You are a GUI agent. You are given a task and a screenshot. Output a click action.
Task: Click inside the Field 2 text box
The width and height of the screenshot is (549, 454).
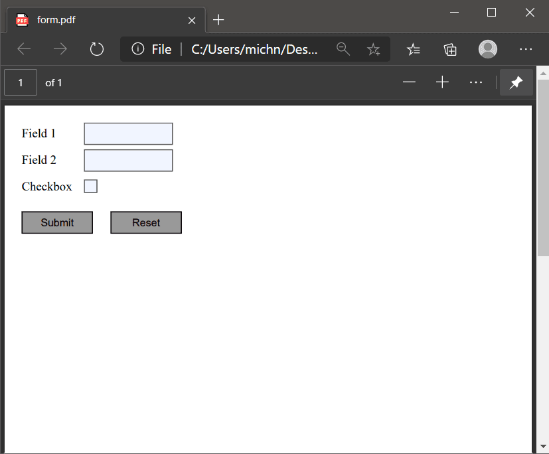pyautogui.click(x=128, y=160)
